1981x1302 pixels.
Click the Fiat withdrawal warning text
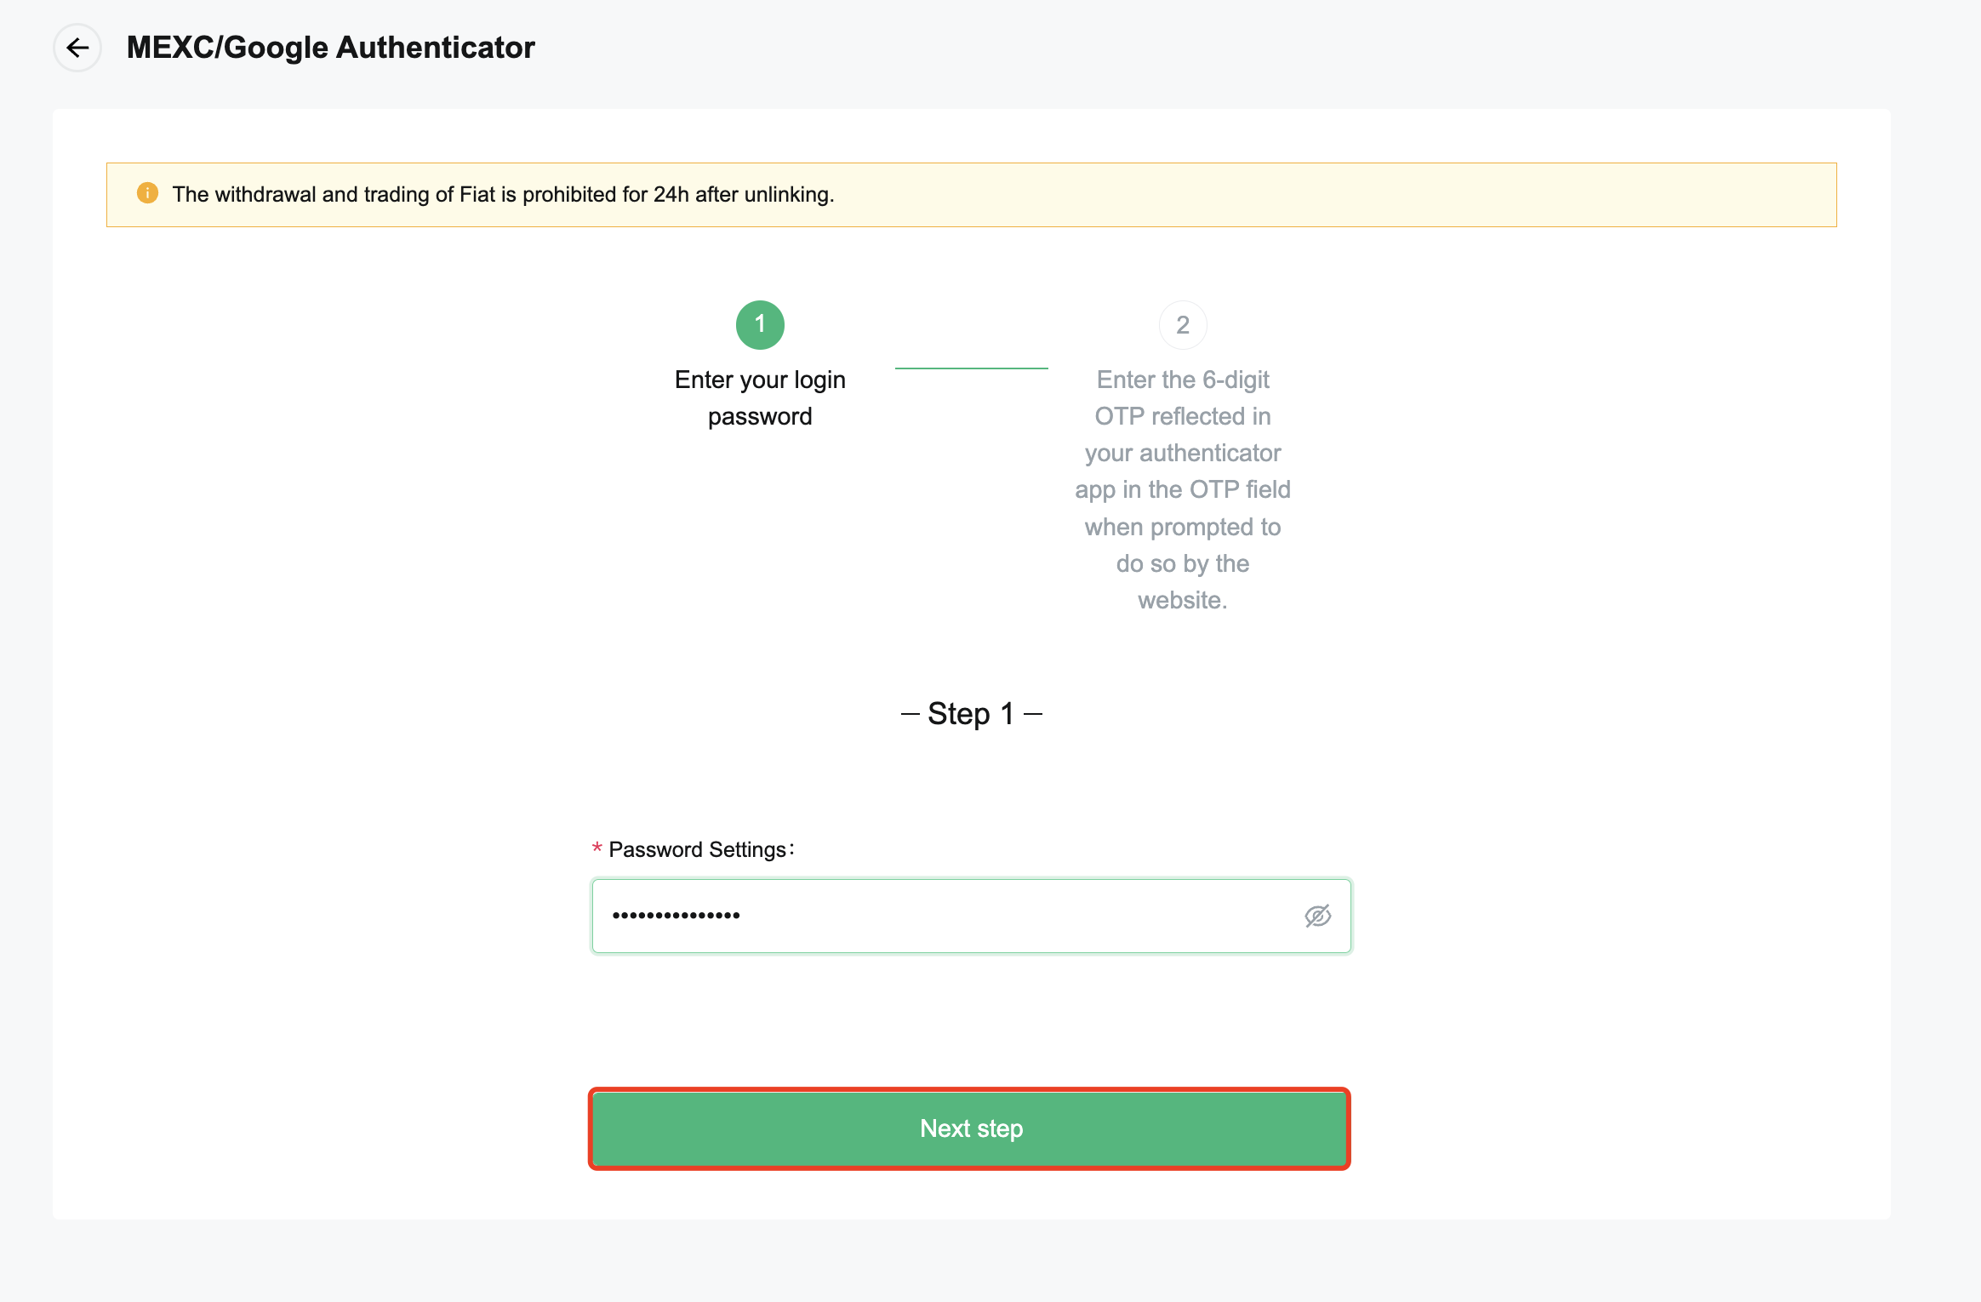click(x=503, y=195)
